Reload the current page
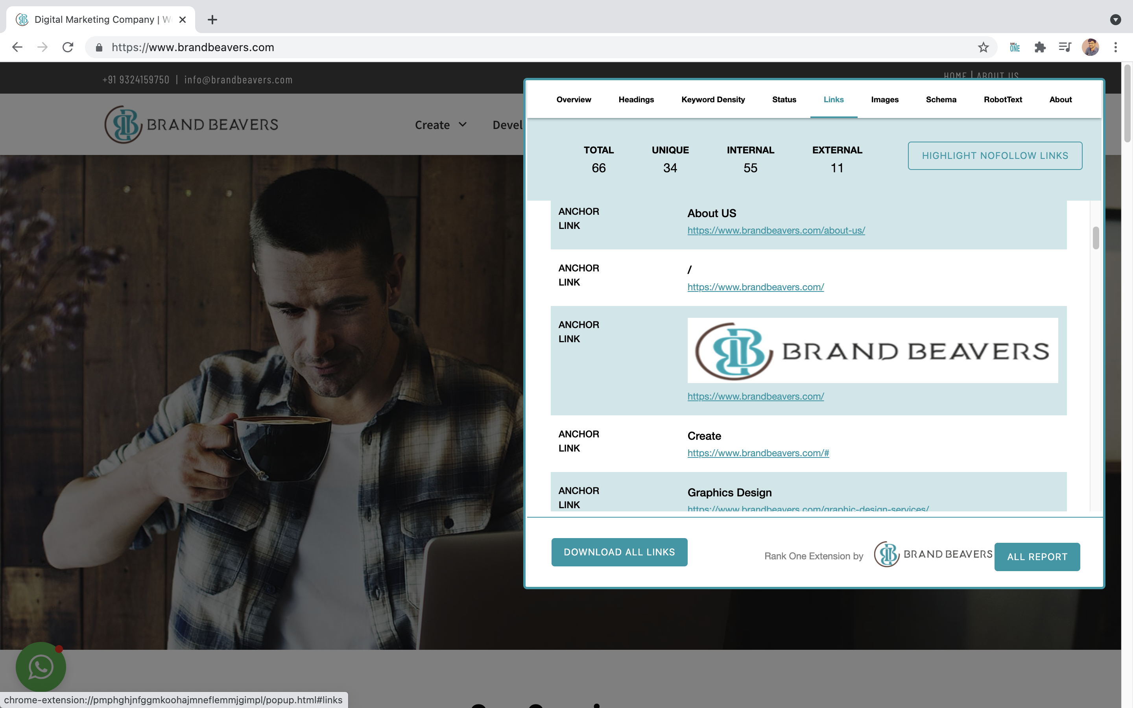This screenshot has width=1133, height=708. pyautogui.click(x=67, y=47)
